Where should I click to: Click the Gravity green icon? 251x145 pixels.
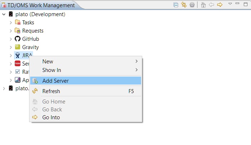18,47
